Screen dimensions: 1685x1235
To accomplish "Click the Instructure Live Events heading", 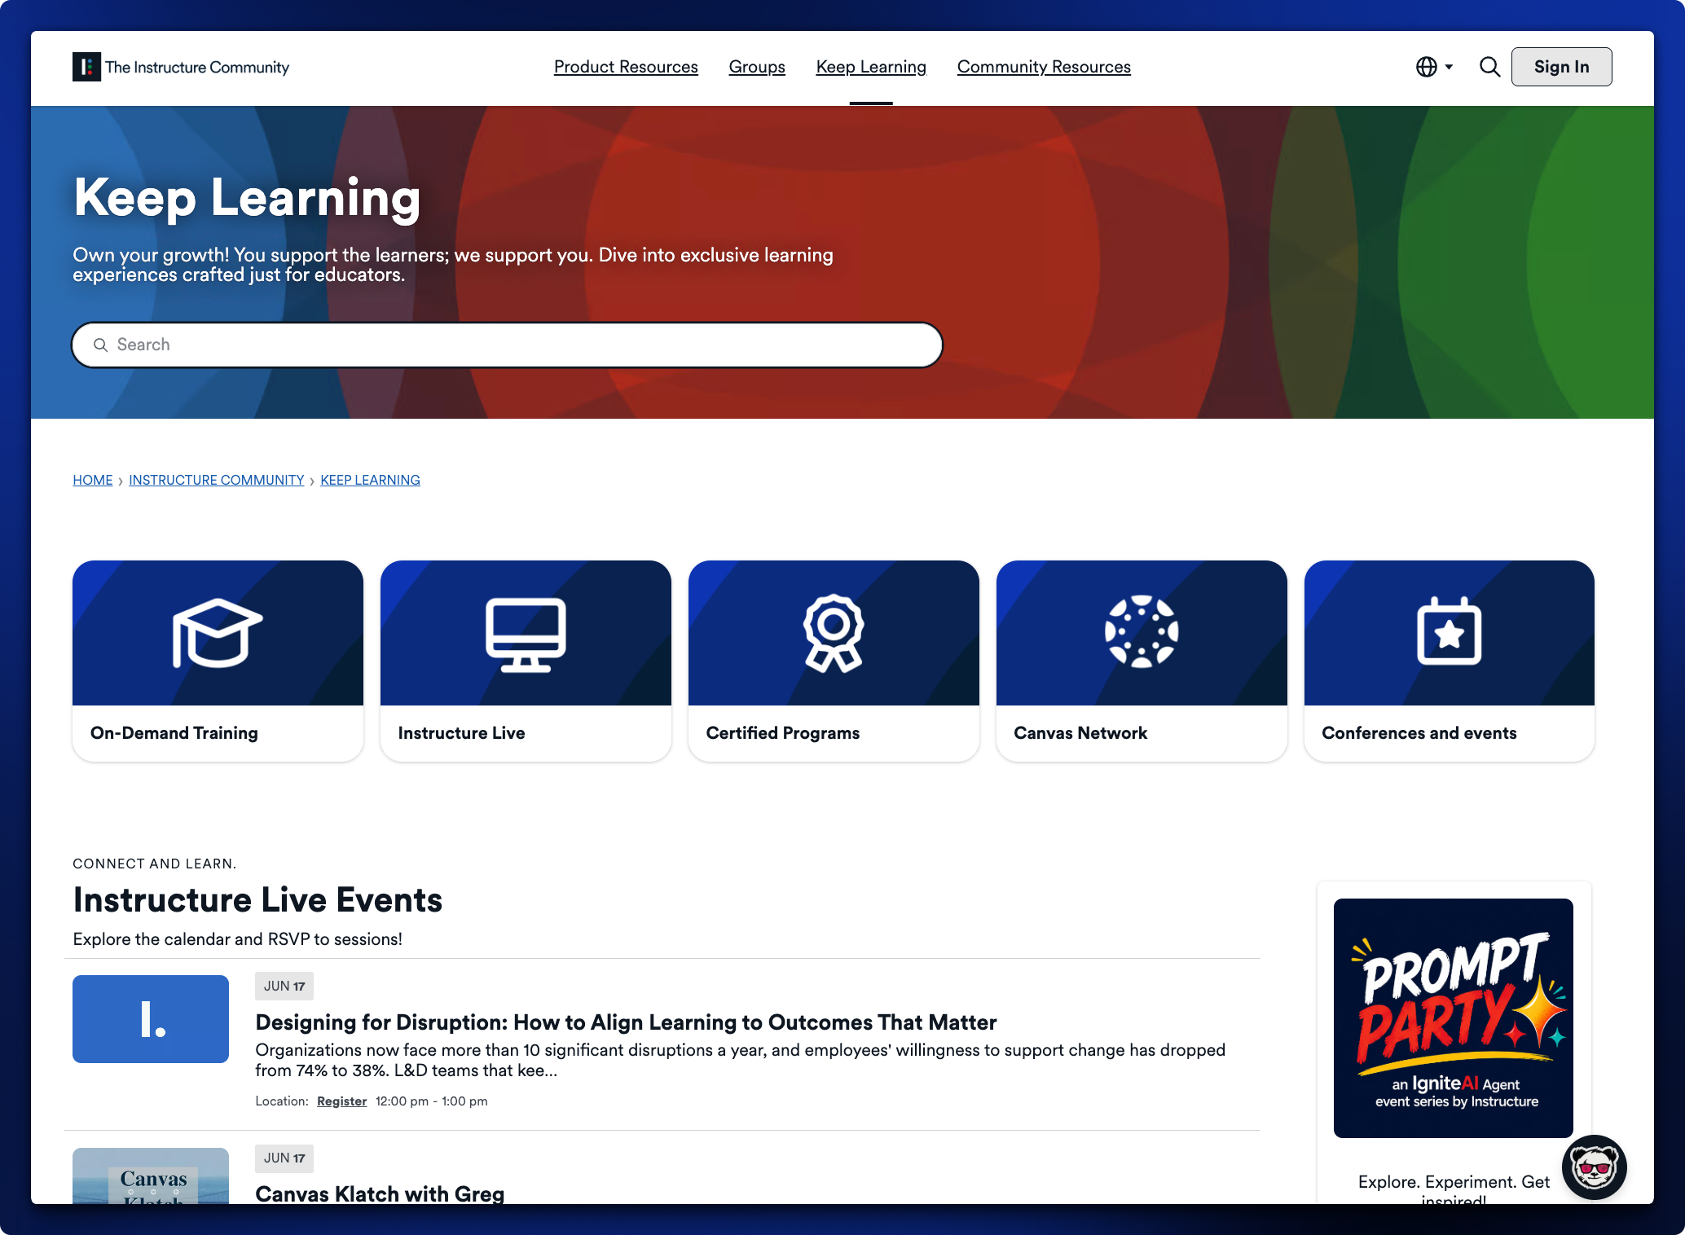I will point(257,900).
